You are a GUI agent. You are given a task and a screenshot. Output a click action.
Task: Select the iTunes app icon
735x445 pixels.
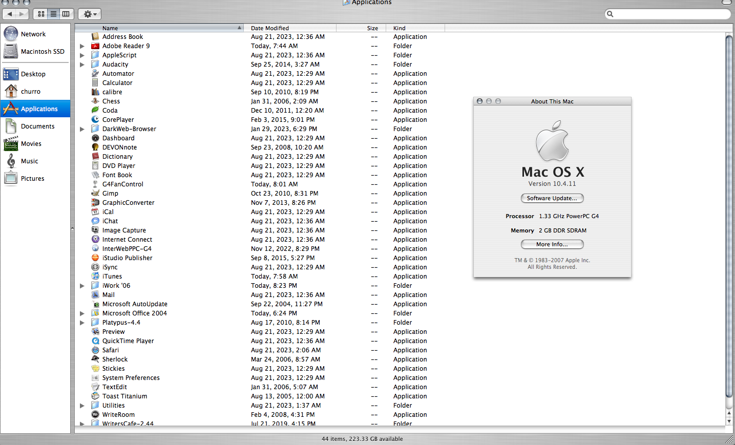(95, 276)
